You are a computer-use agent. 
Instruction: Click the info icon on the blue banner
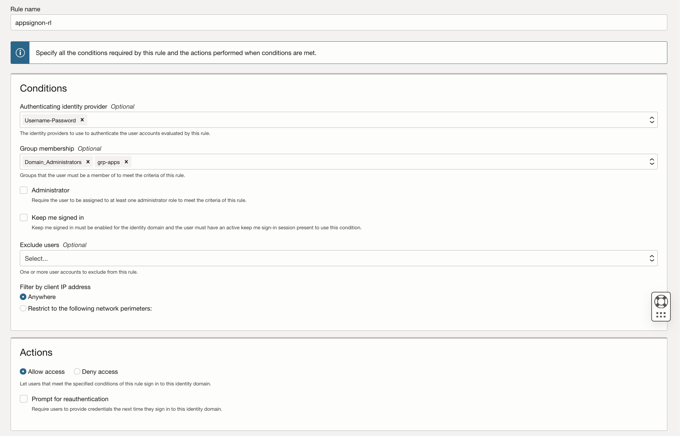20,52
